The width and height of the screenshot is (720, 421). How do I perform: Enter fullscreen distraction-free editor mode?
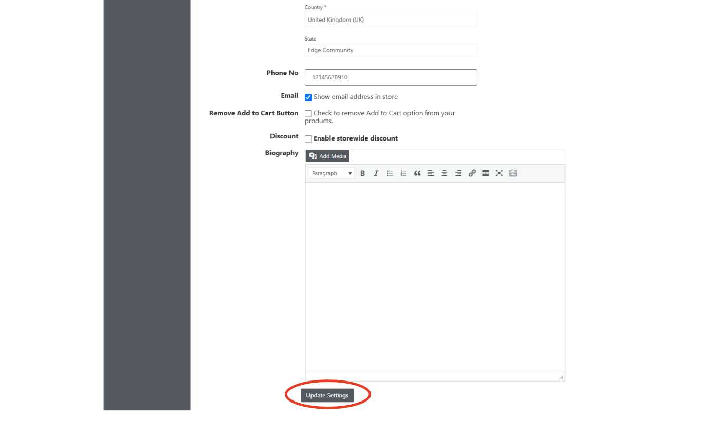coord(499,173)
